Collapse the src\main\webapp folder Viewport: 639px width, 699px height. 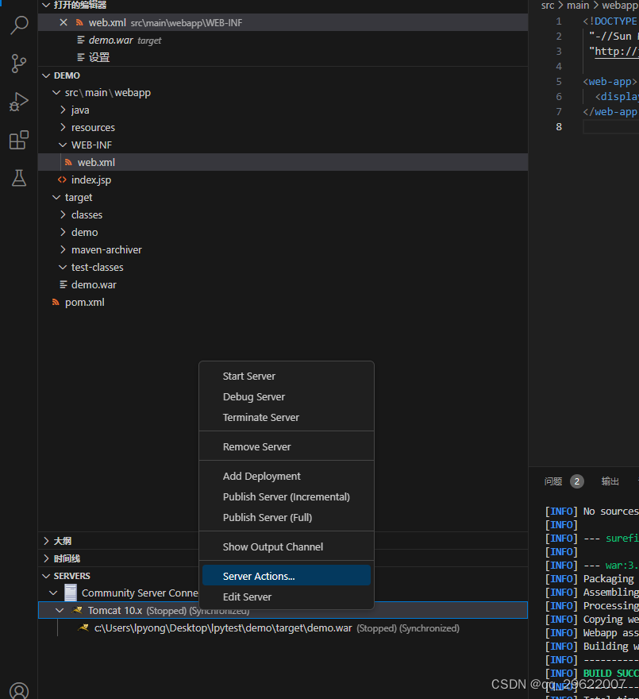point(56,92)
